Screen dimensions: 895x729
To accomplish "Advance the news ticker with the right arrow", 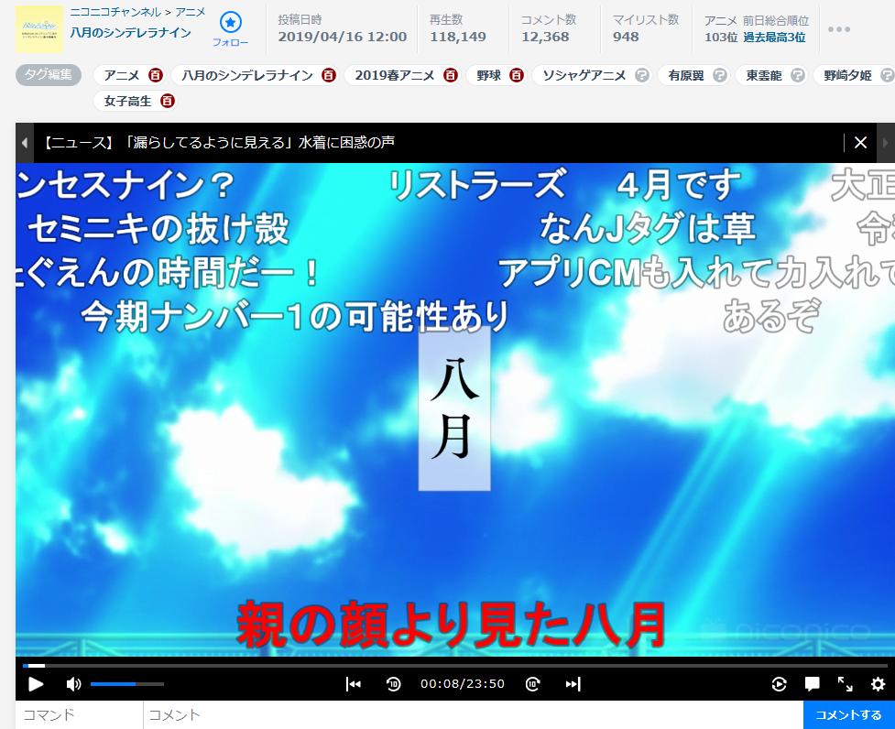I will pyautogui.click(x=883, y=143).
